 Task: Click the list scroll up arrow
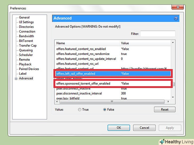tap(173, 42)
